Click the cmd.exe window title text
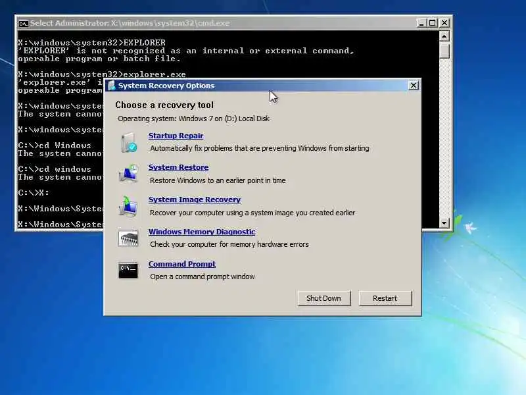The height and width of the screenshot is (395, 526). coord(130,23)
